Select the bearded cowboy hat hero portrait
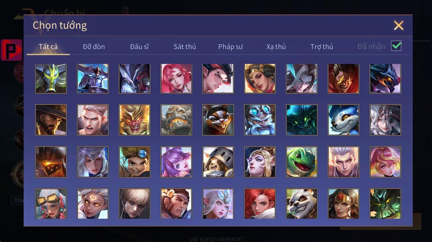This screenshot has width=432, height=242. pos(51,120)
